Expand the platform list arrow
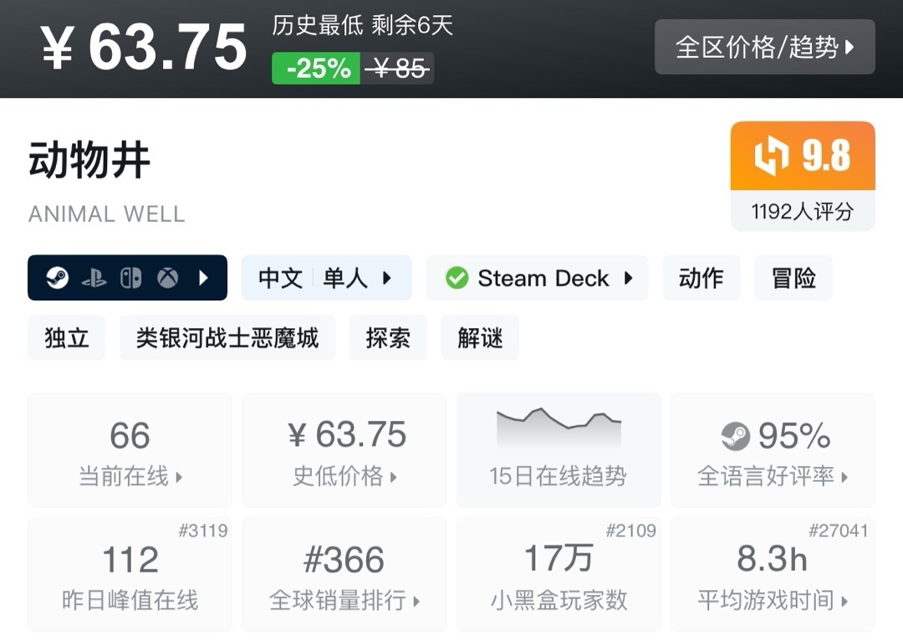 point(203,278)
